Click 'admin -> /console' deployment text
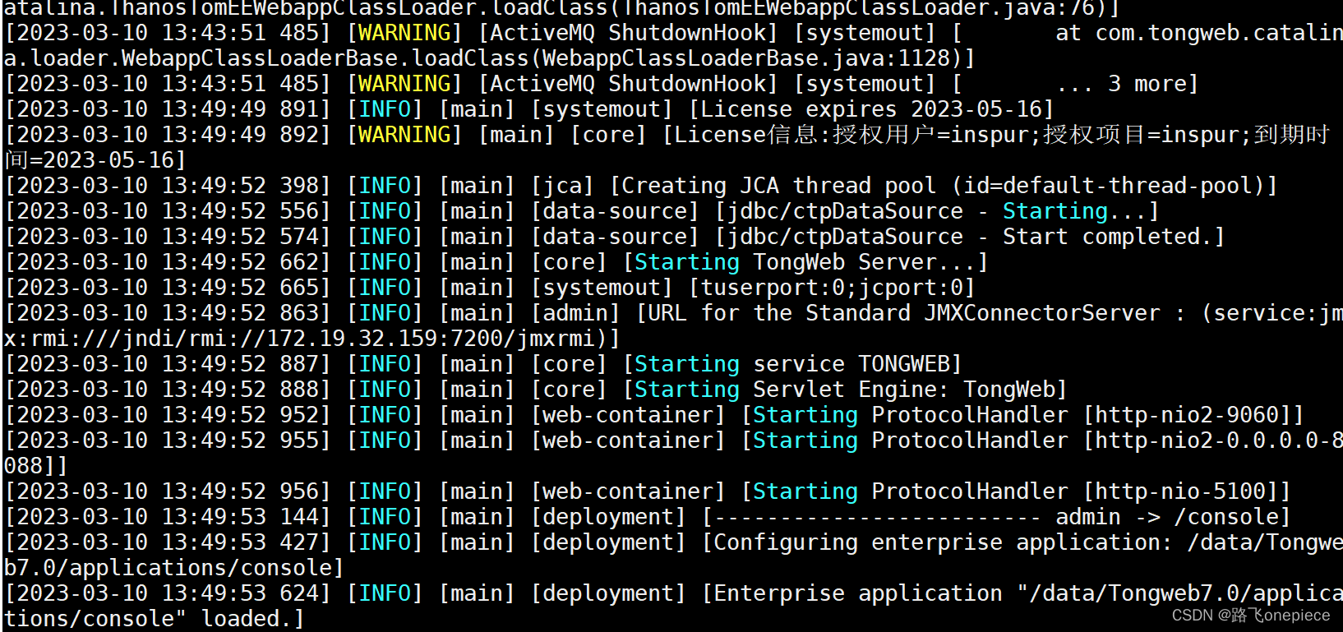Screen dimensions: 1343x632 click(x=1166, y=517)
